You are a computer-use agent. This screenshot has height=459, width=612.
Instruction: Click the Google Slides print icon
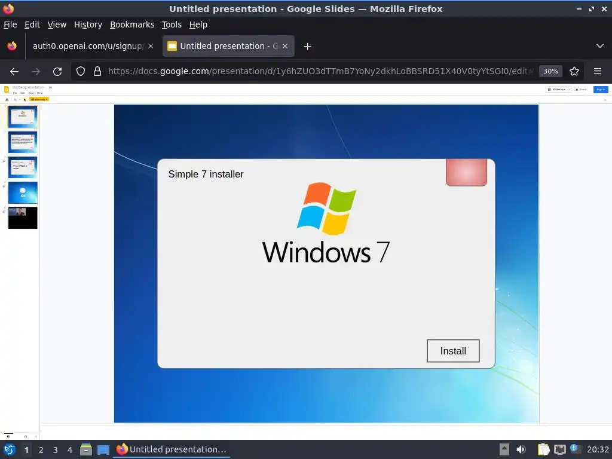pos(7,100)
